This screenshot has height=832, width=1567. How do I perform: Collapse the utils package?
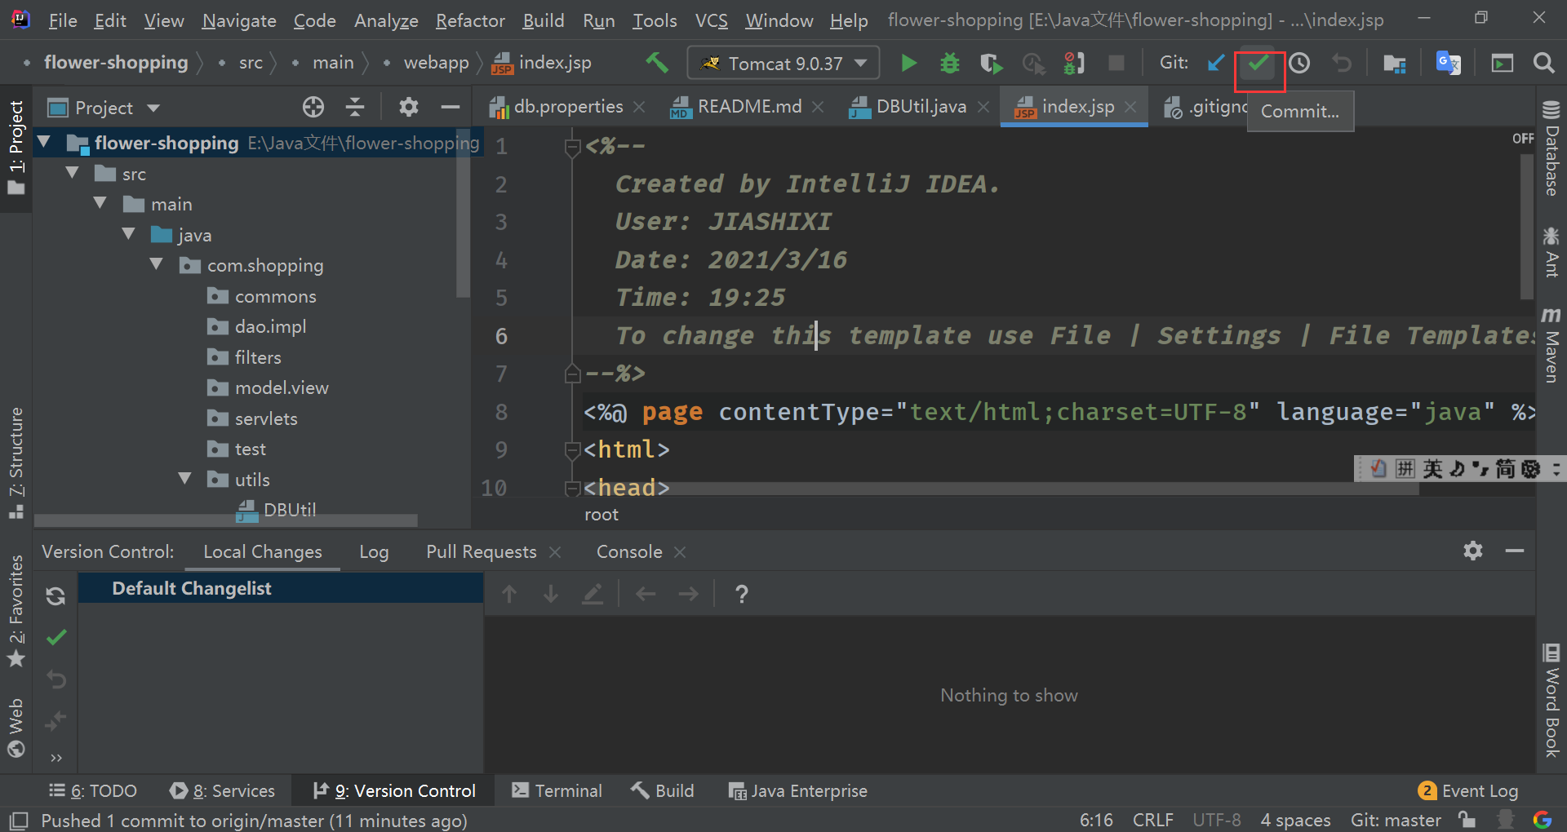coord(185,479)
